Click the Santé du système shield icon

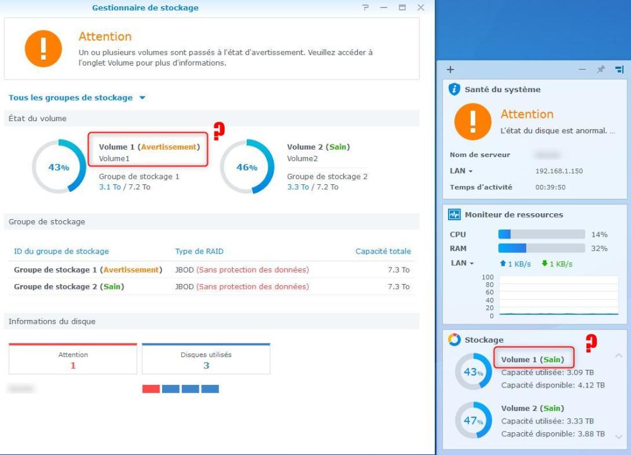(x=454, y=90)
